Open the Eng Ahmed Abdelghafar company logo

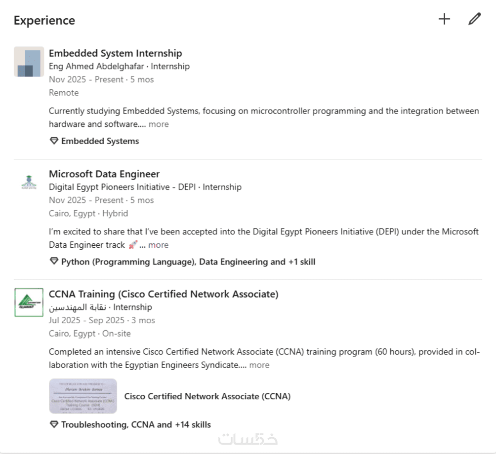(29, 62)
